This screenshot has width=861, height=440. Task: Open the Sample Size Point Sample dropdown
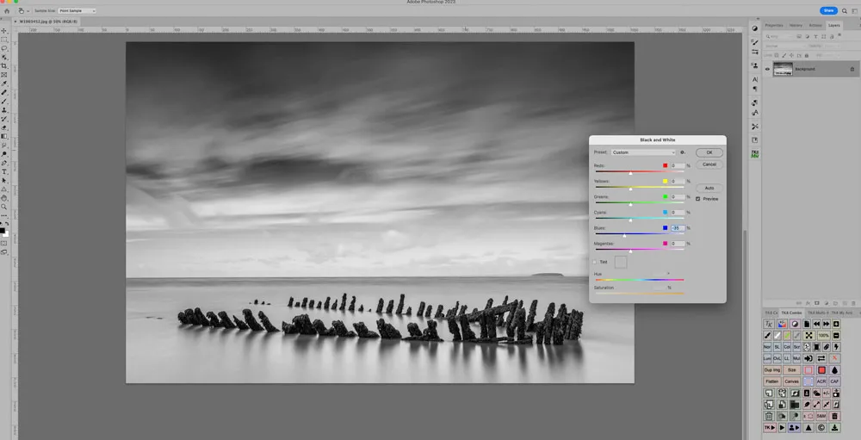coord(77,10)
